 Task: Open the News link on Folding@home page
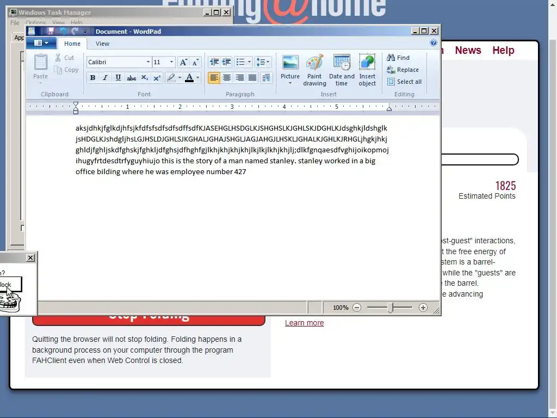[468, 50]
